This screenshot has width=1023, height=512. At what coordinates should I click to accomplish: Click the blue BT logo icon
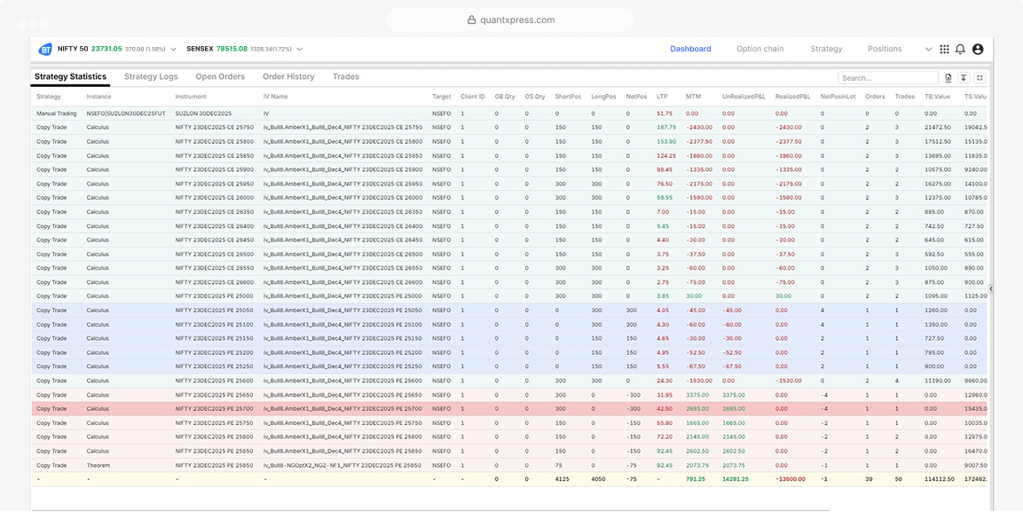click(x=45, y=49)
